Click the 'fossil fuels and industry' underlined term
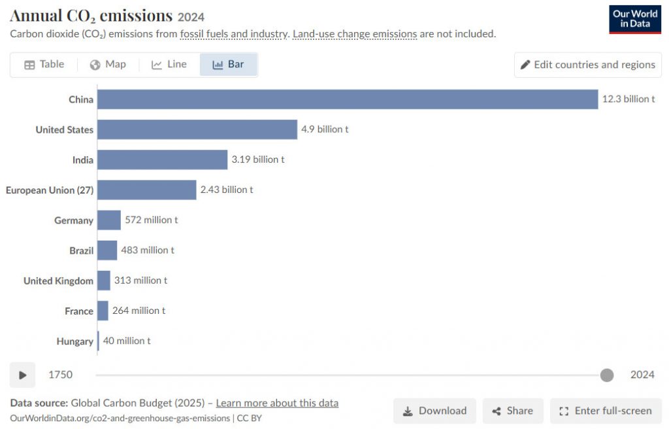Screen dimensions: 669x429 (235, 34)
